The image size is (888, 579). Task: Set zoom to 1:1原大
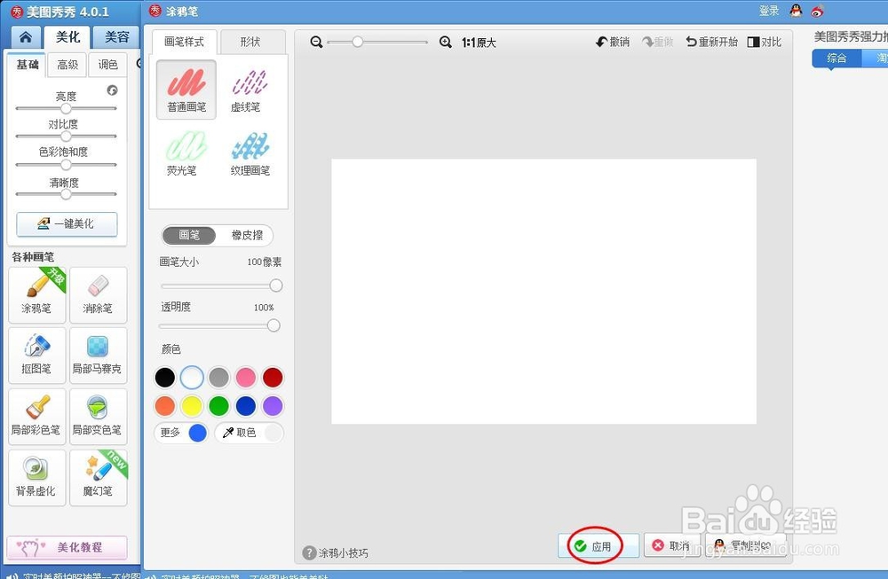(x=479, y=43)
